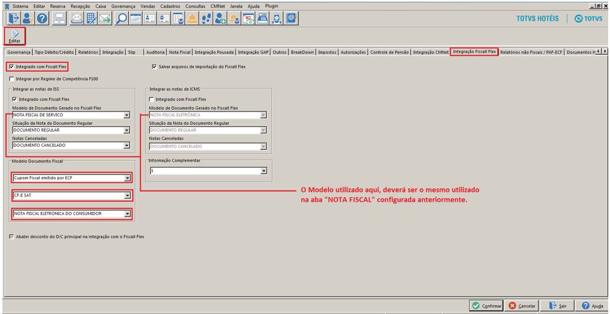Viewport: 610px width, 314px height.
Task: Click the window with money icon
Action: point(249,18)
